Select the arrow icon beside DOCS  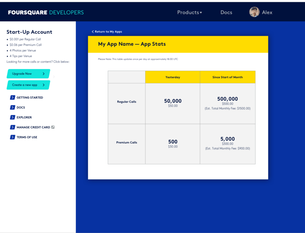coord(12,107)
